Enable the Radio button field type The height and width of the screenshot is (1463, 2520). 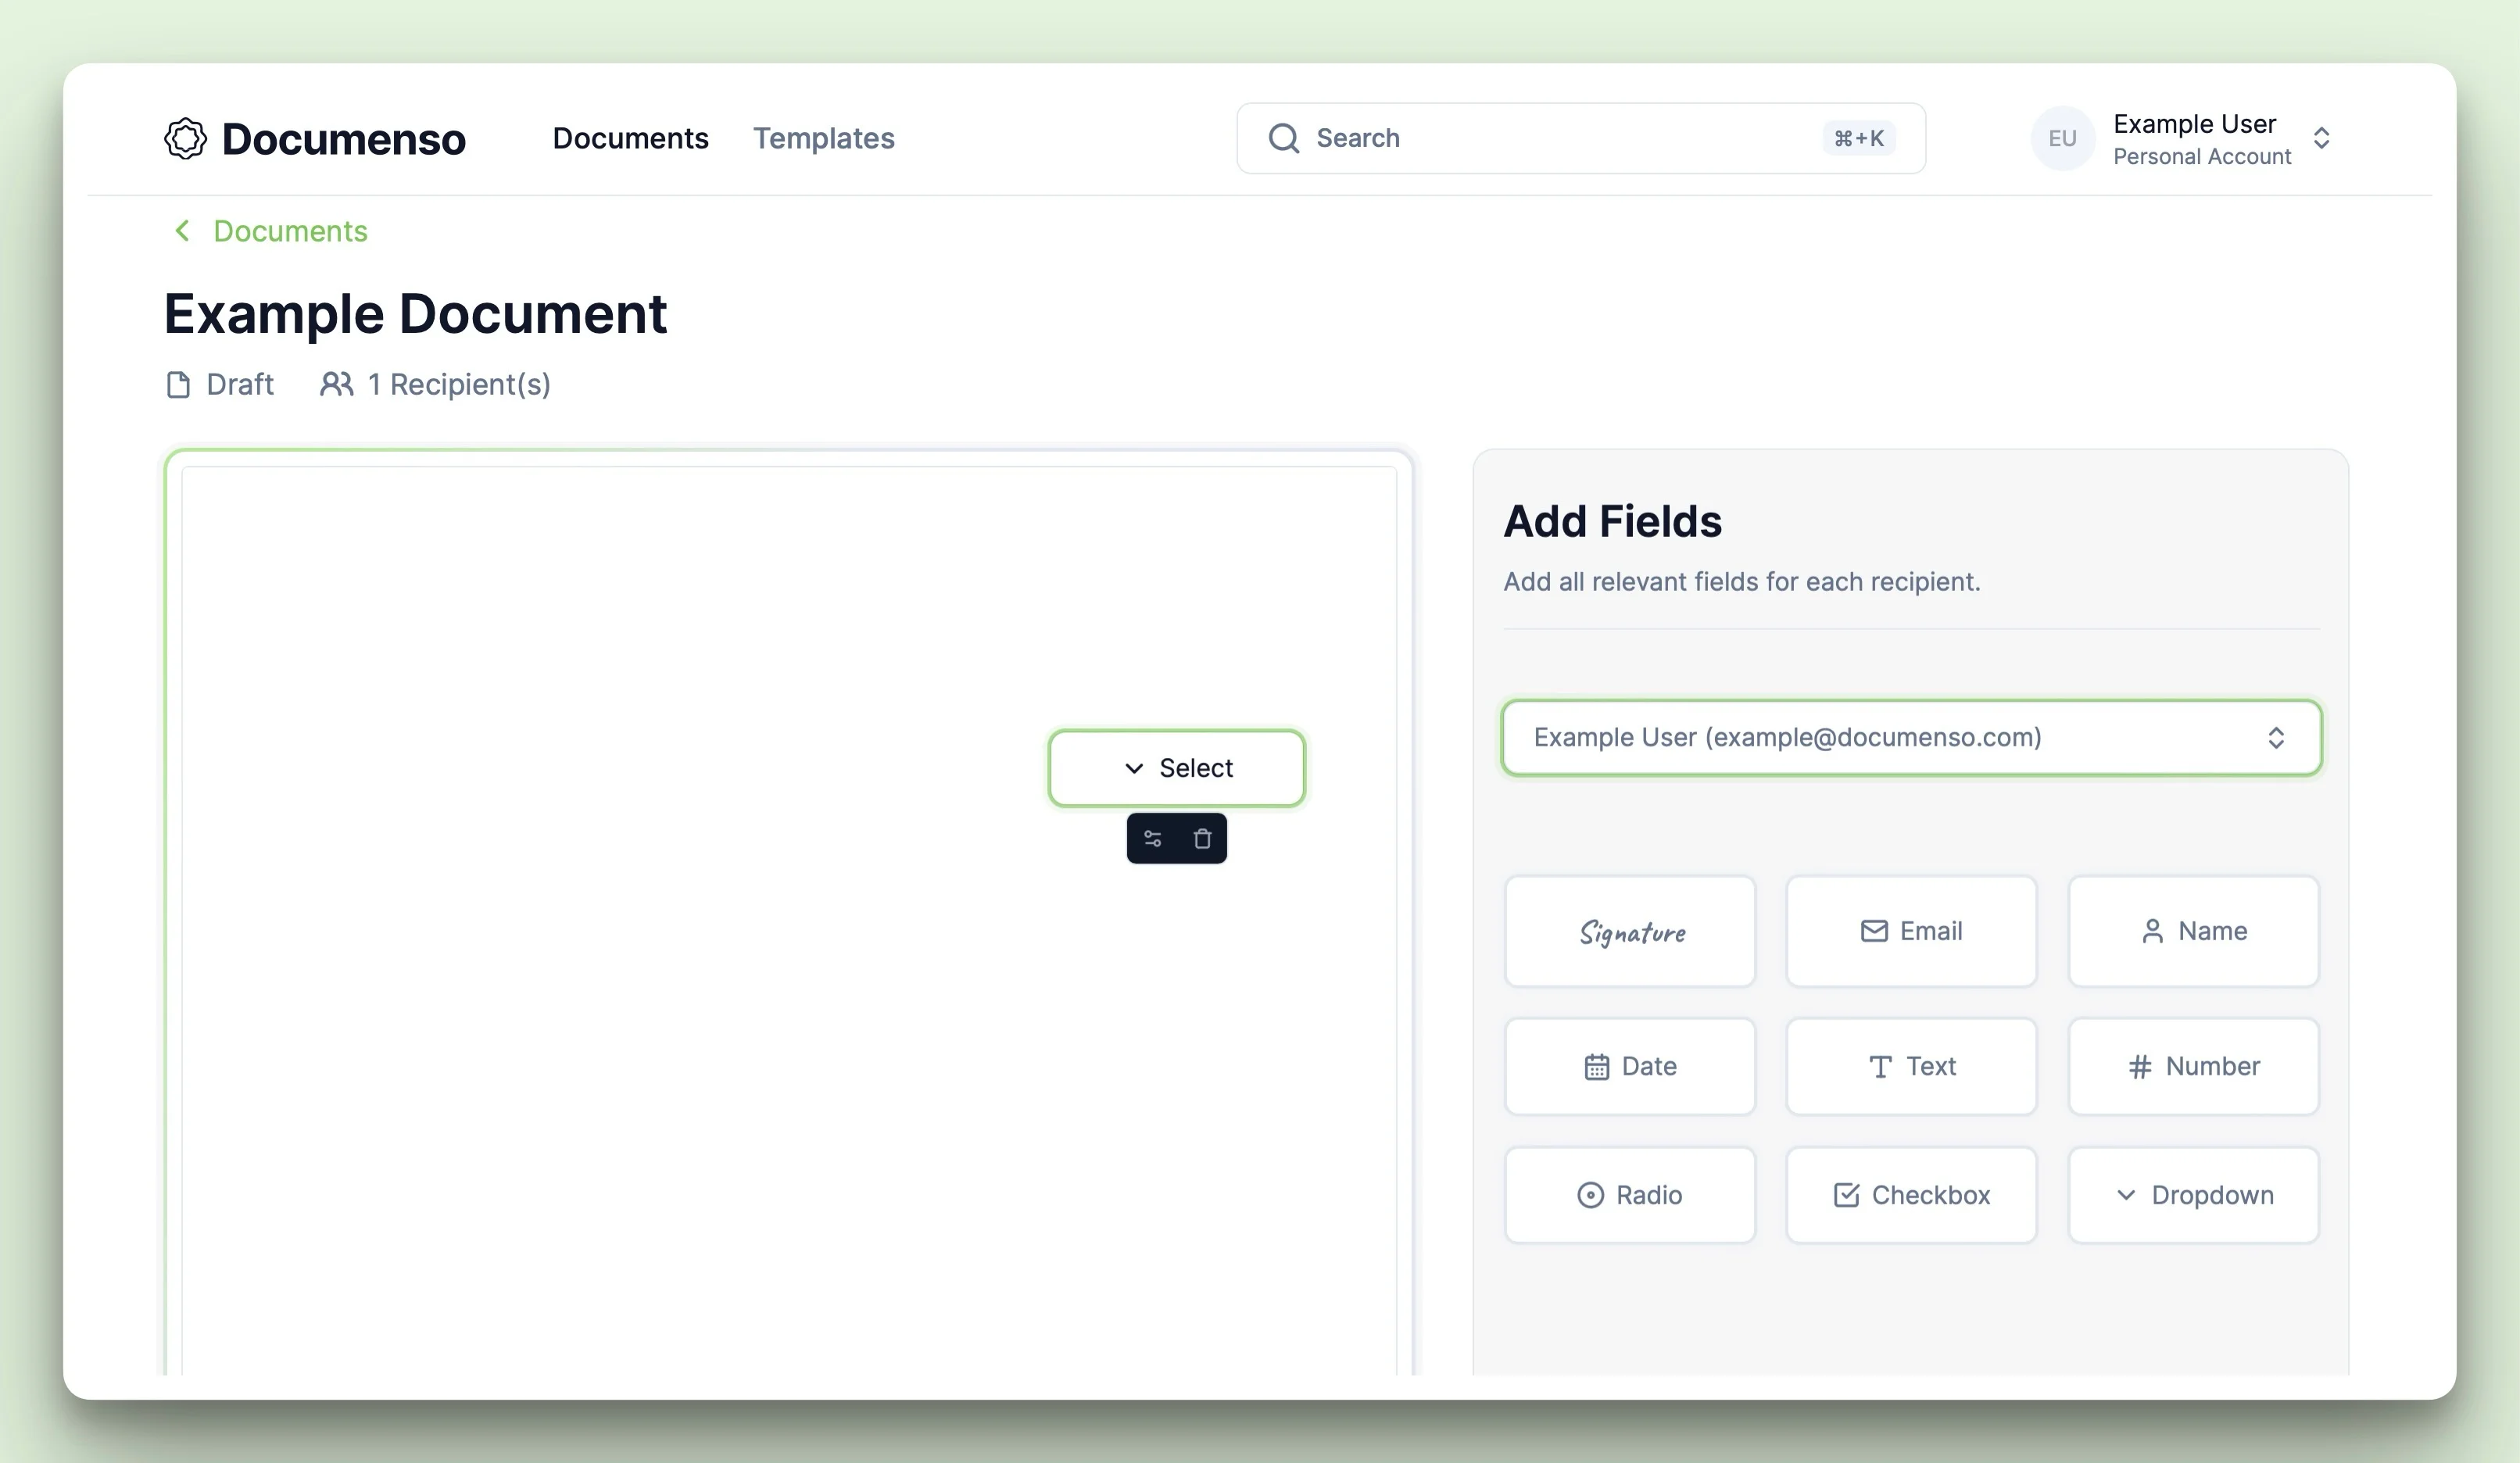[1628, 1195]
